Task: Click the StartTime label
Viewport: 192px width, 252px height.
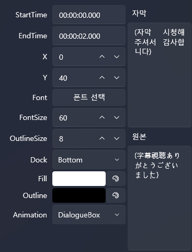Action: point(31,15)
